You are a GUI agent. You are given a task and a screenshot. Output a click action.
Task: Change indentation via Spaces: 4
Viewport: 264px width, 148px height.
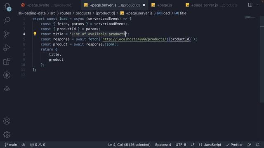pyautogui.click(x=163, y=145)
